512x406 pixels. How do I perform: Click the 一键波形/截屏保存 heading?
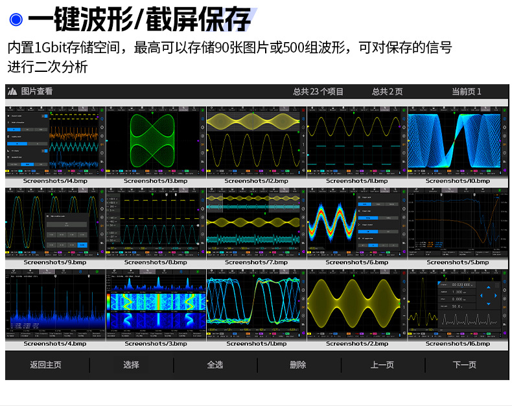[x=139, y=19]
